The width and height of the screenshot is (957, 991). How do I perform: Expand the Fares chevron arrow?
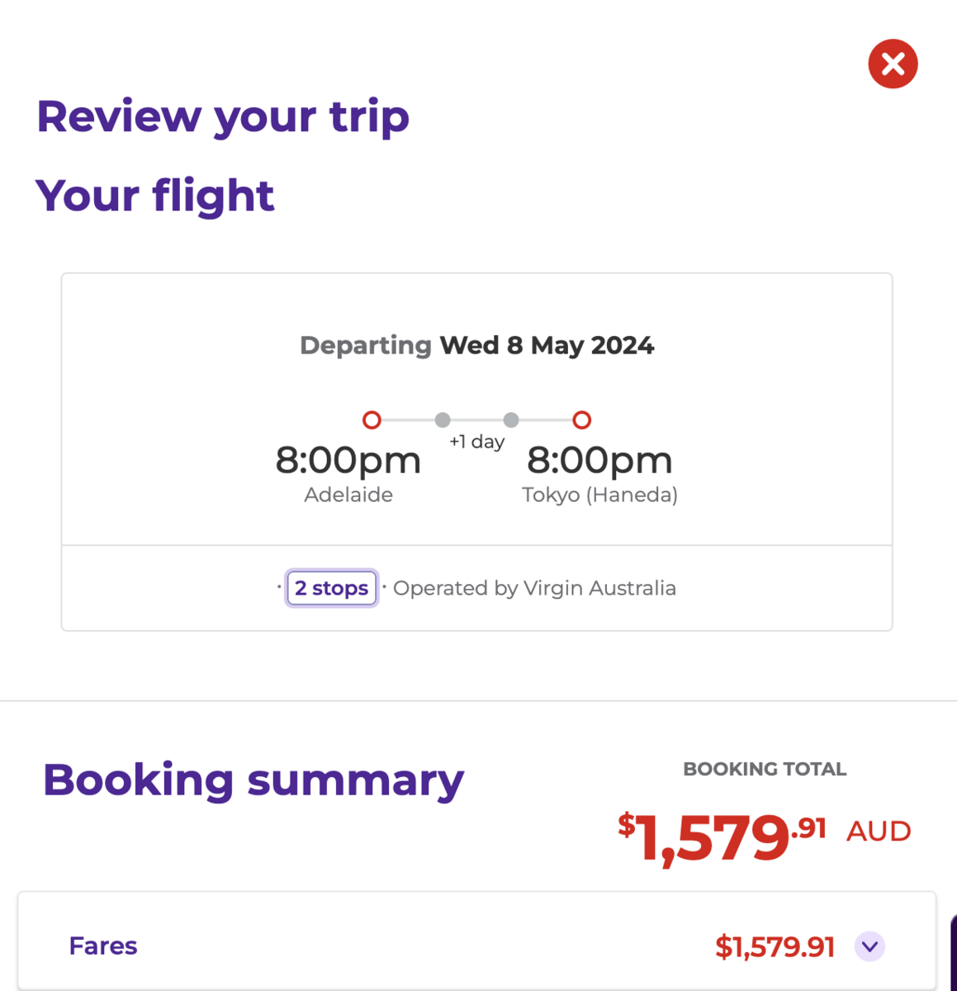pos(869,946)
